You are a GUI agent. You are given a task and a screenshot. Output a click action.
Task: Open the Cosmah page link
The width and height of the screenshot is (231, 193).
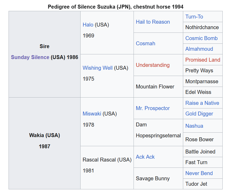click(145, 43)
